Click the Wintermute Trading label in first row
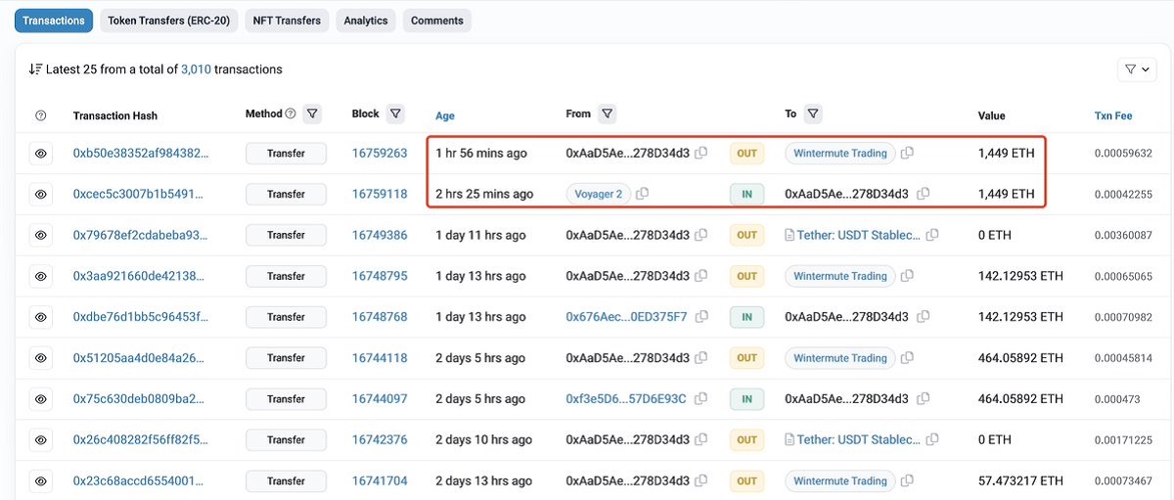1174x500 pixels. click(x=839, y=154)
